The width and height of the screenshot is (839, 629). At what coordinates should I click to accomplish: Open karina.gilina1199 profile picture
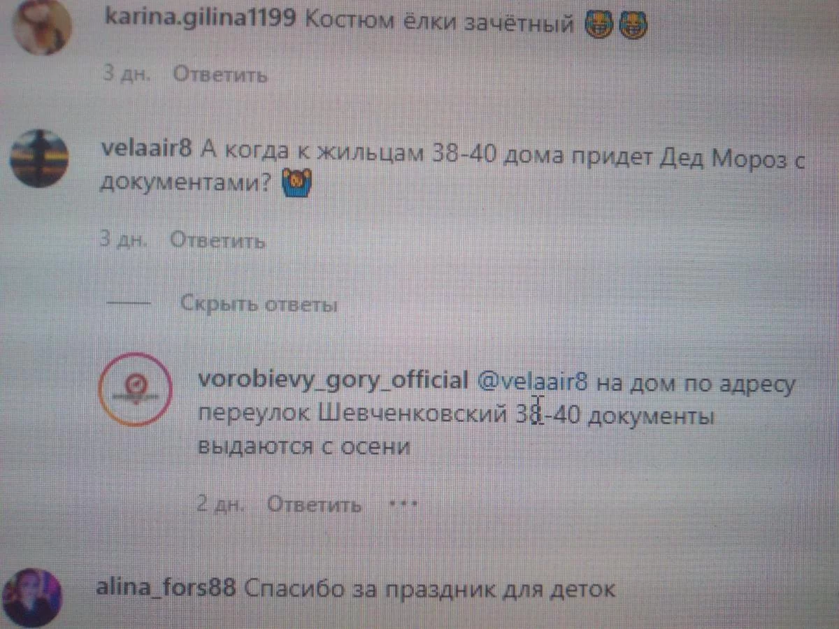(x=42, y=25)
